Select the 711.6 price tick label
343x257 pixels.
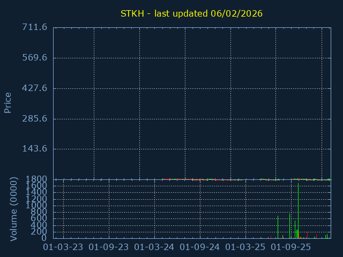(x=34, y=27)
